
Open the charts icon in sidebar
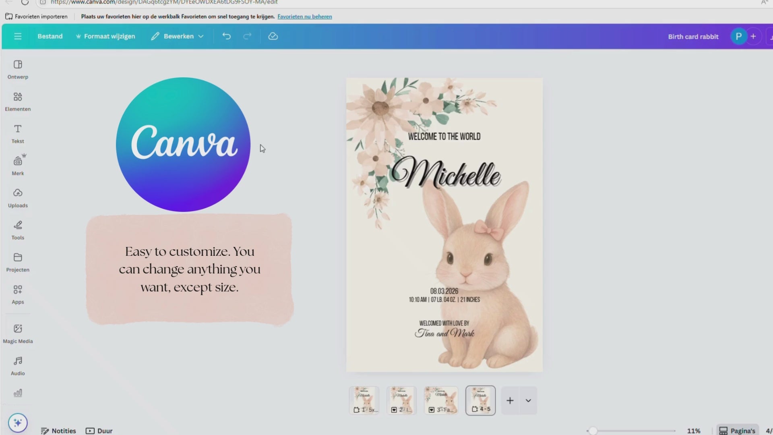click(18, 393)
